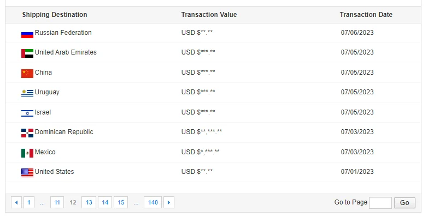Click the Uruguay flag icon
The height and width of the screenshot is (223, 428).
coord(27,93)
